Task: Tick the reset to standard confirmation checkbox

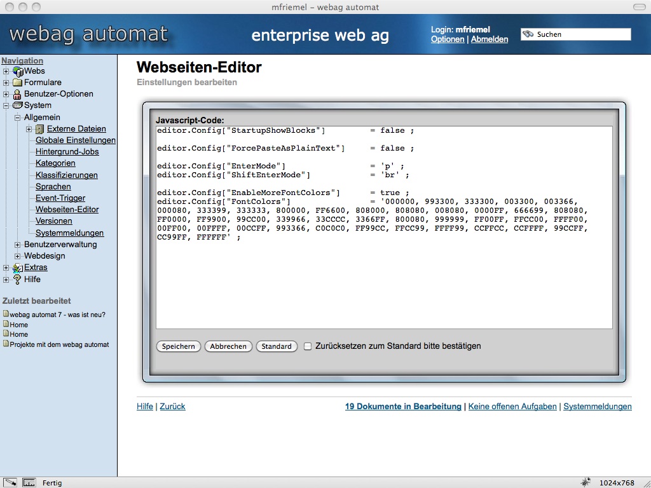Action: click(x=308, y=346)
